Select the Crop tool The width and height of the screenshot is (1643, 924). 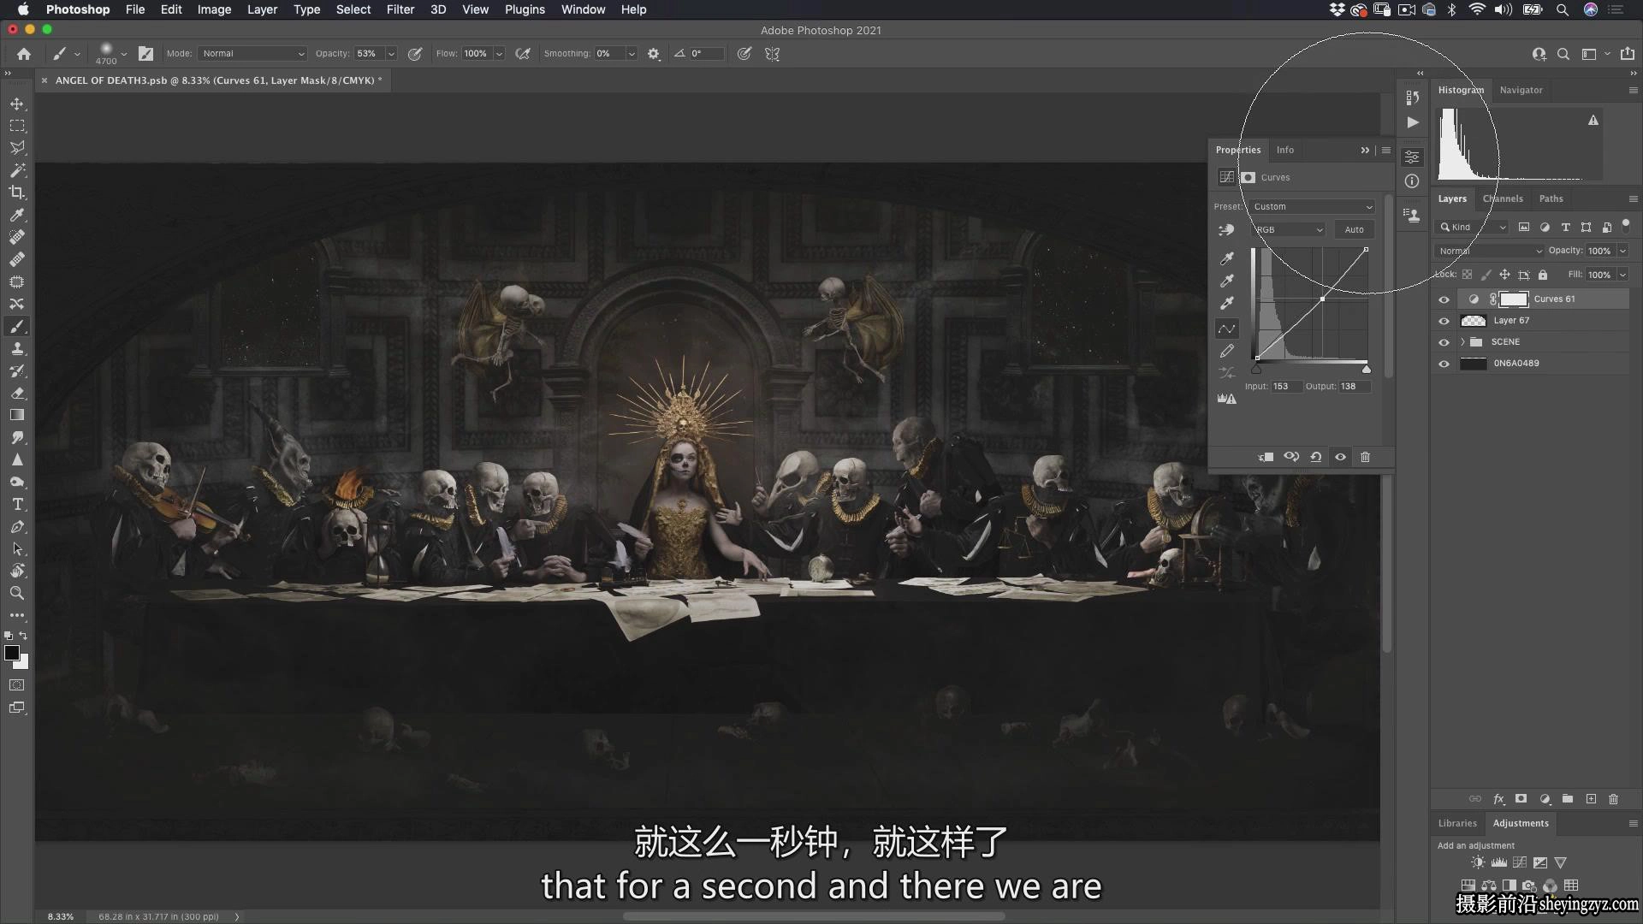(x=17, y=192)
